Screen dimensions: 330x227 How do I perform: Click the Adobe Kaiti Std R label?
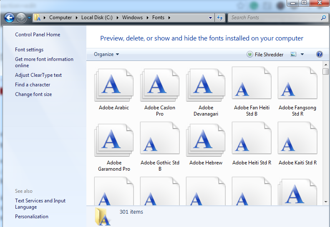(x=297, y=163)
